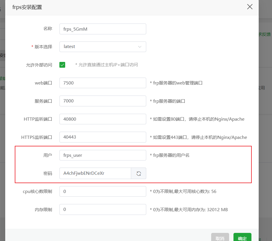The width and height of the screenshot is (272, 241).
Task: Edit the HTTPS监听端口 field with 40443
Action: click(x=103, y=137)
